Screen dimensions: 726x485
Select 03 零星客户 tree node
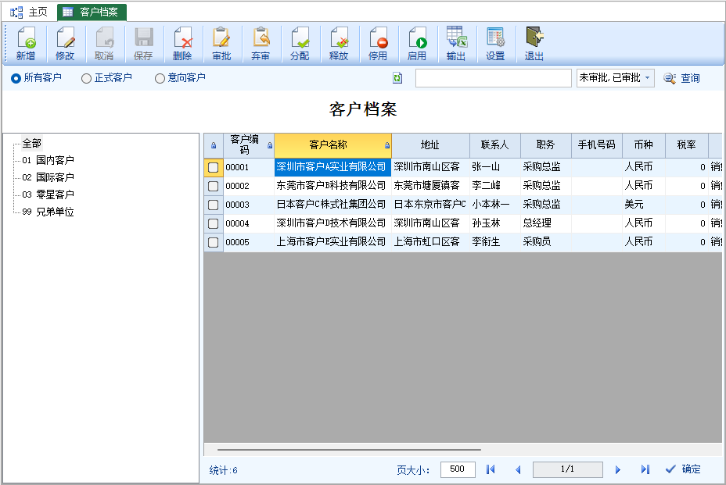point(48,194)
